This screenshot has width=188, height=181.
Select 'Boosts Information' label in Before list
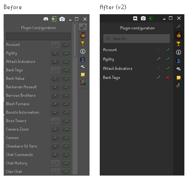(22, 112)
